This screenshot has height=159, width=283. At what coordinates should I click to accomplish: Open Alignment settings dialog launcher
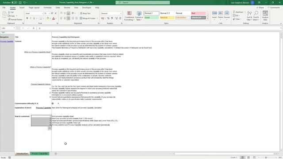[x=99, y=23]
